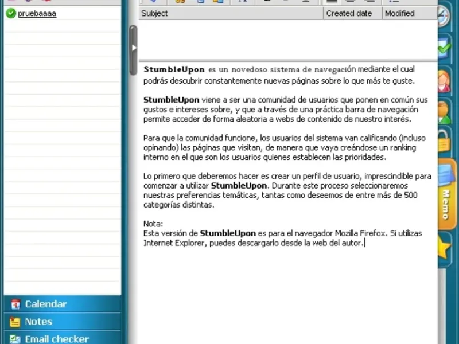Image resolution: width=459 pixels, height=344 pixels.
Task: Collapse the left panel using splitter arrow
Action: [x=134, y=48]
